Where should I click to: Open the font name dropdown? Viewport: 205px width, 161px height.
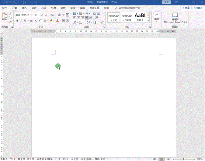(30, 15)
